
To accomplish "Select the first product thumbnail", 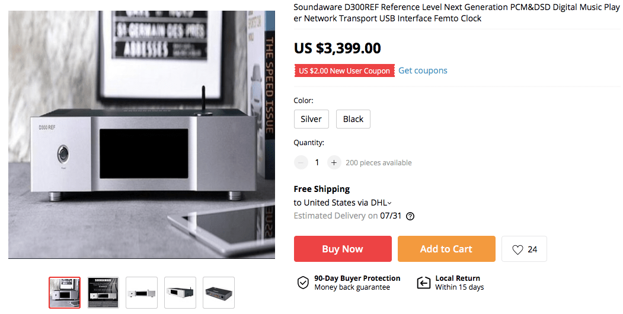I will 65,293.
